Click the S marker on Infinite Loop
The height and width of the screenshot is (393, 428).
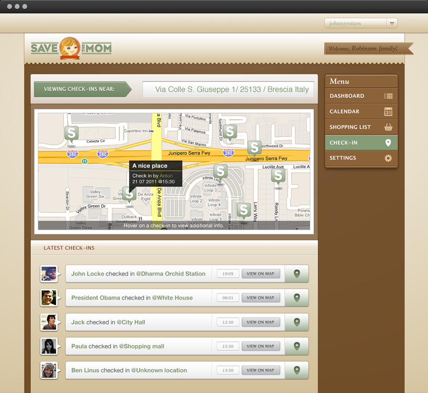(220, 173)
